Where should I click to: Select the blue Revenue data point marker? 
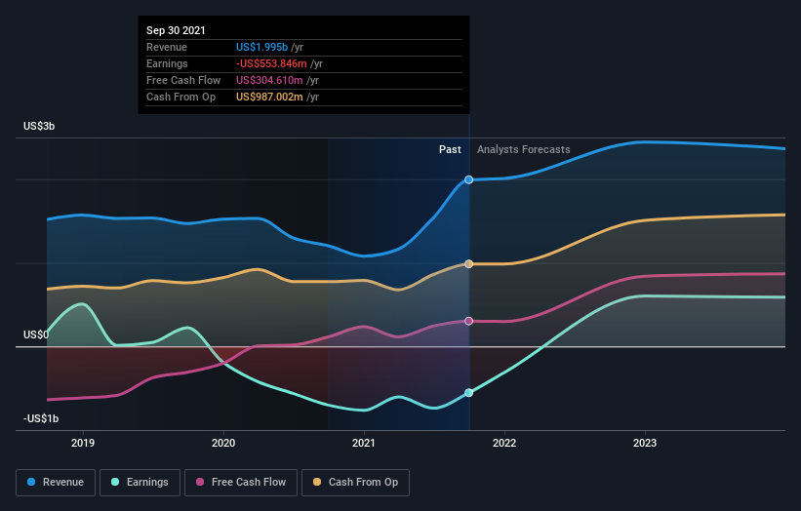coord(468,179)
